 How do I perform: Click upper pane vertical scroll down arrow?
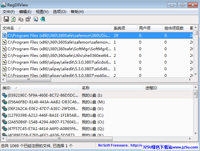tap(196, 74)
